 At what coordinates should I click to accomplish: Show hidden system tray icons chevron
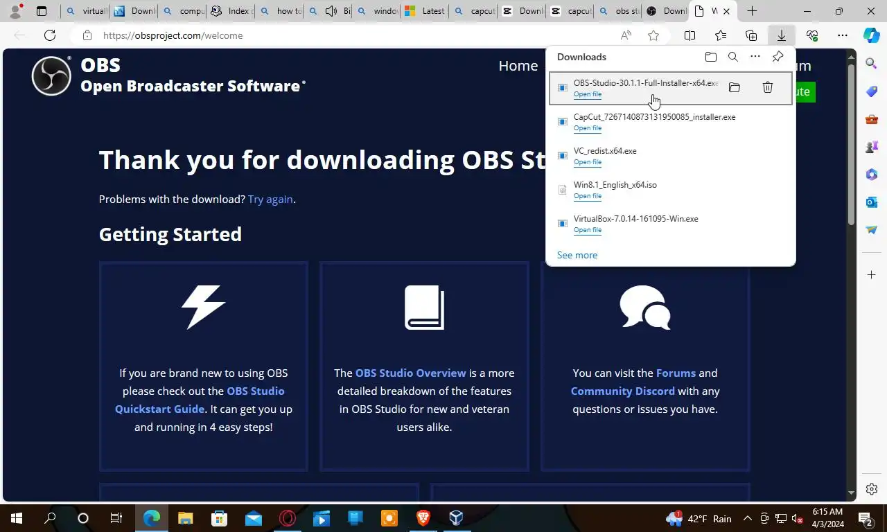pyautogui.click(x=747, y=518)
